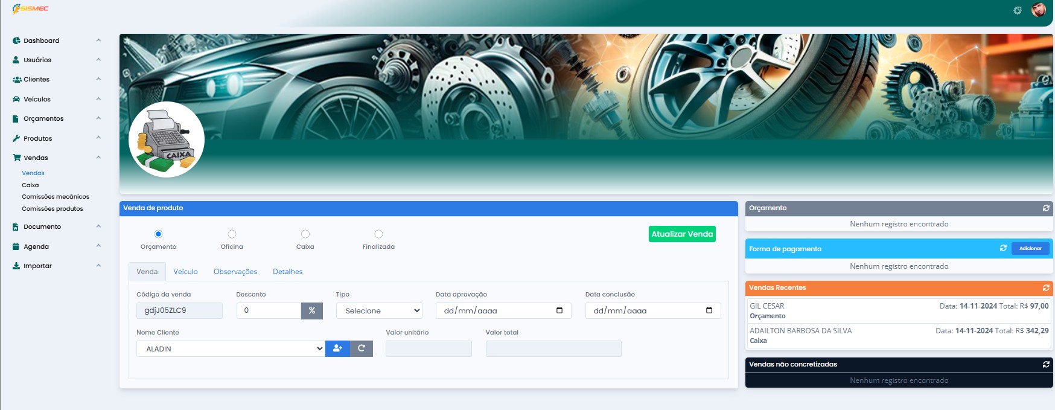The image size is (1055, 410).
Task: Refresh the Vendas Recentes panel
Action: coord(1046,287)
